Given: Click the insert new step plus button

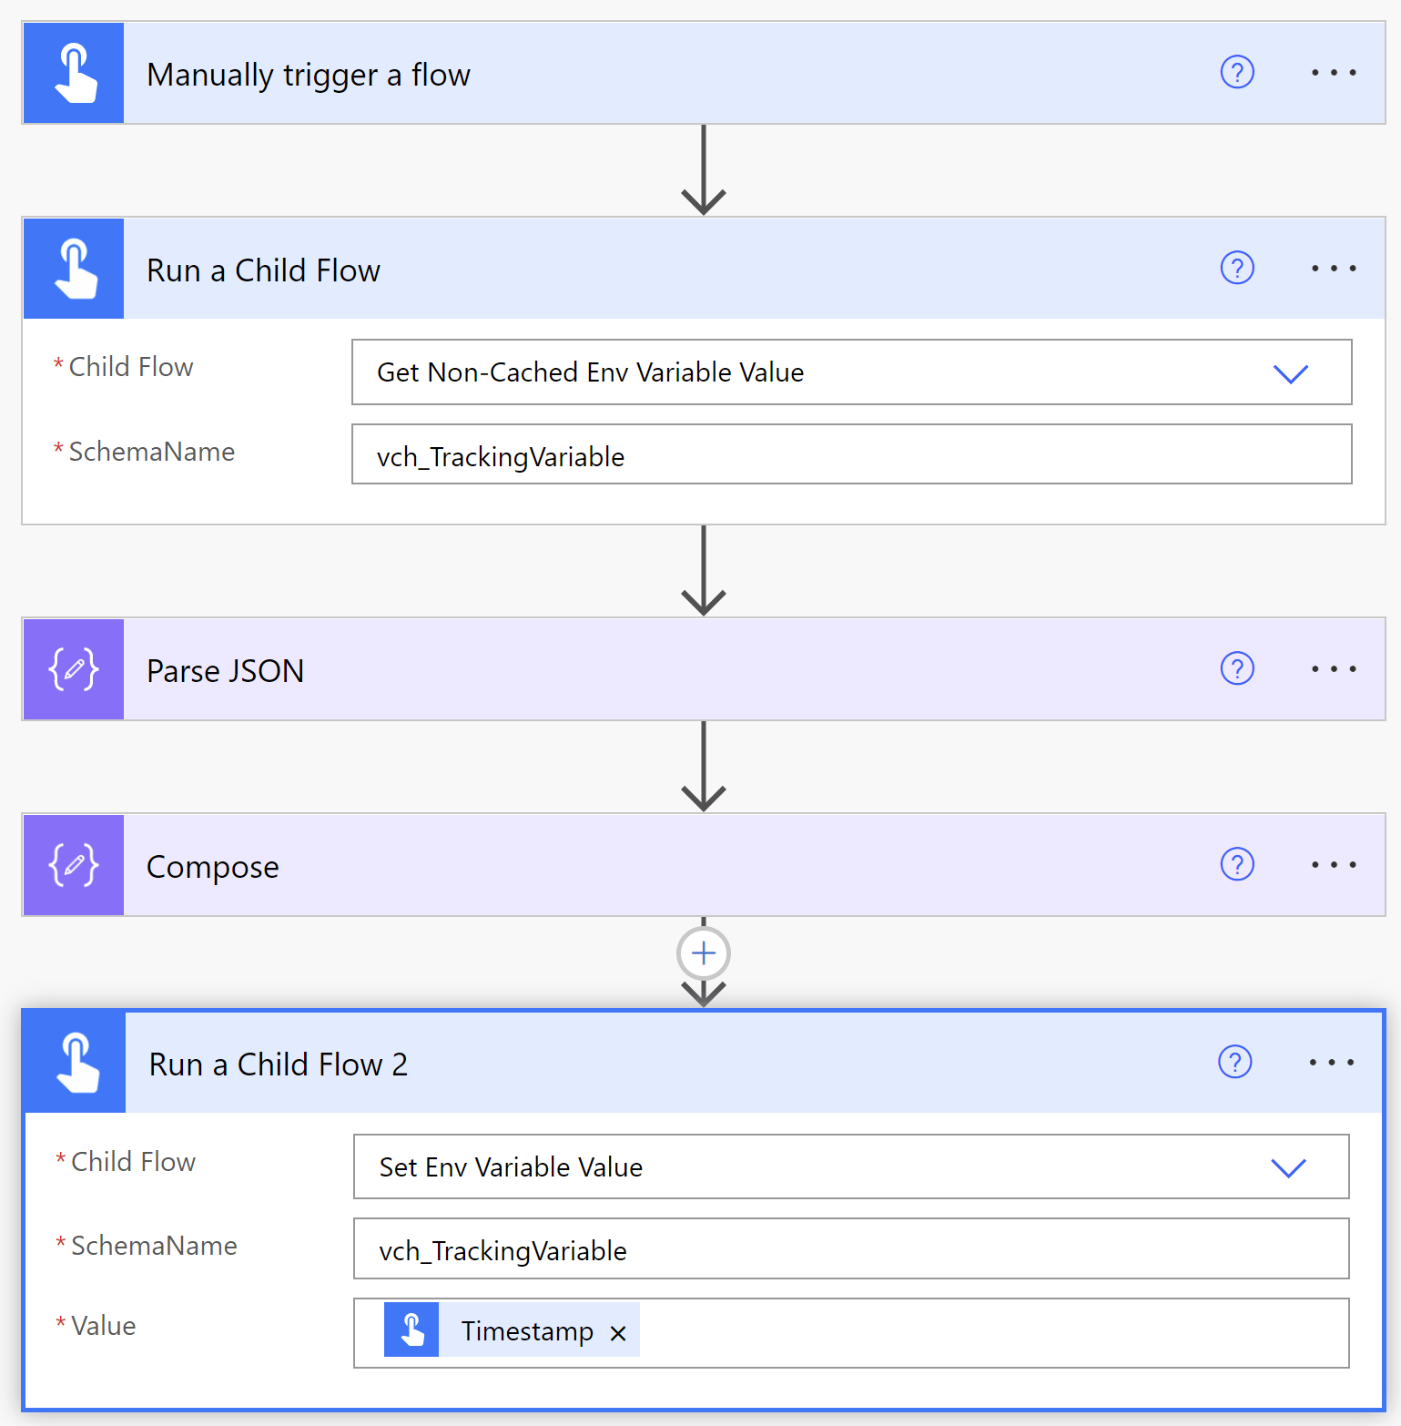Looking at the screenshot, I should click(x=703, y=952).
